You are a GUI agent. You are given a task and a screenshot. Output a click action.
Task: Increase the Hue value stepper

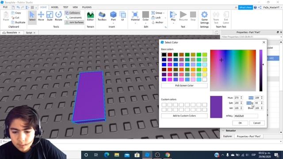(x=241, y=97)
